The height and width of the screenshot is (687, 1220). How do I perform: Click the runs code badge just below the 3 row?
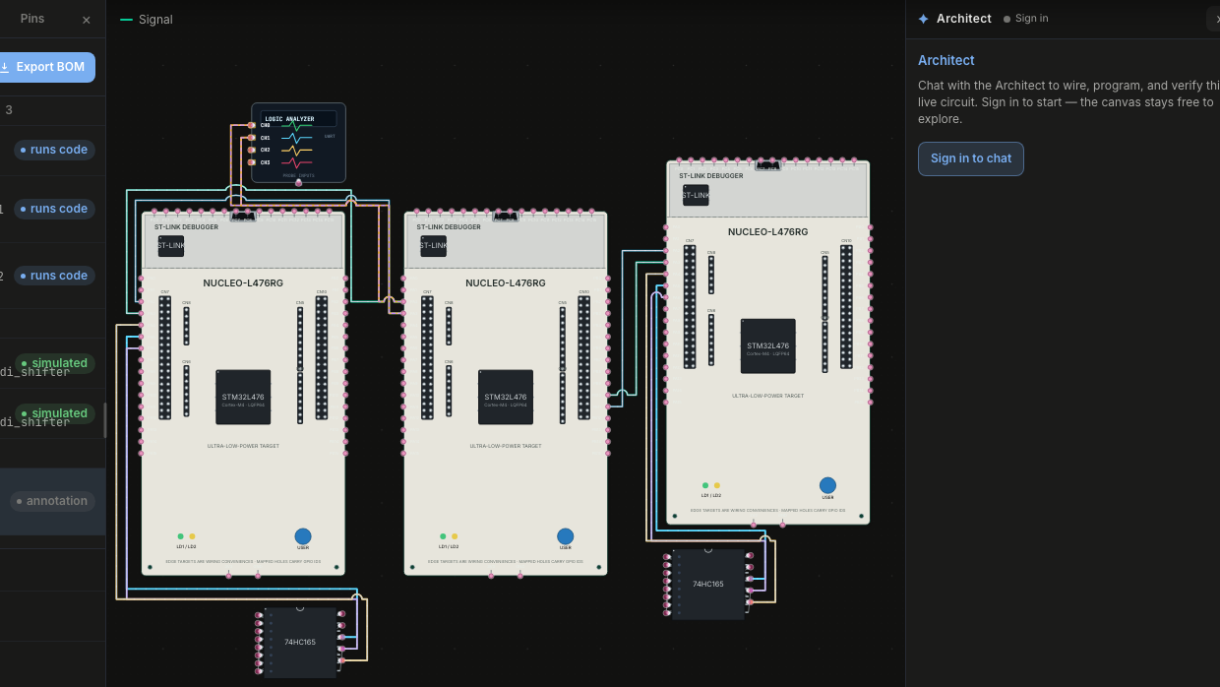54,150
